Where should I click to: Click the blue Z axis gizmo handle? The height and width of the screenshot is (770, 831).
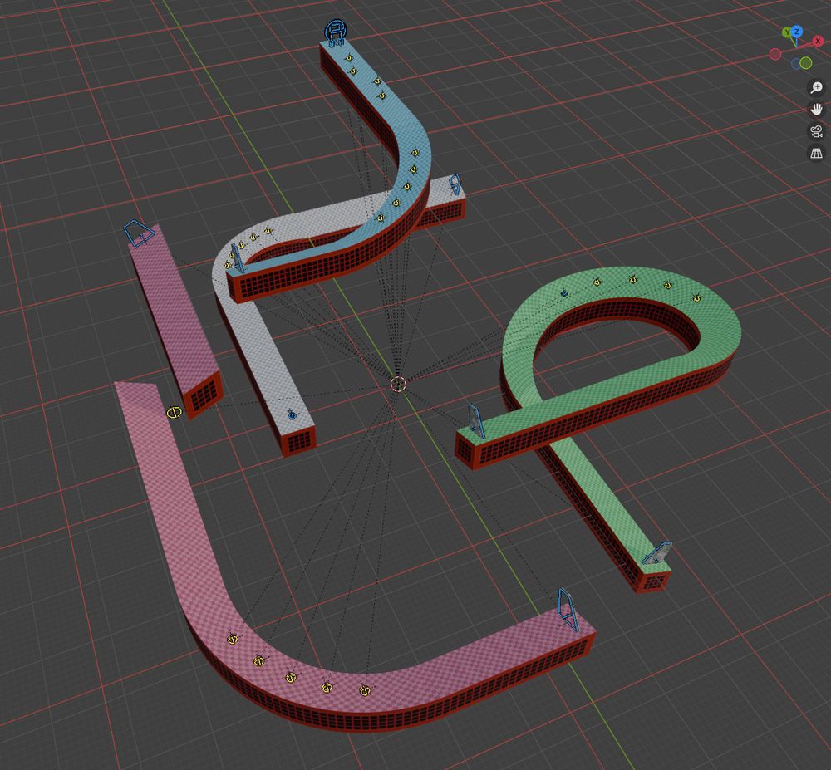pos(797,32)
